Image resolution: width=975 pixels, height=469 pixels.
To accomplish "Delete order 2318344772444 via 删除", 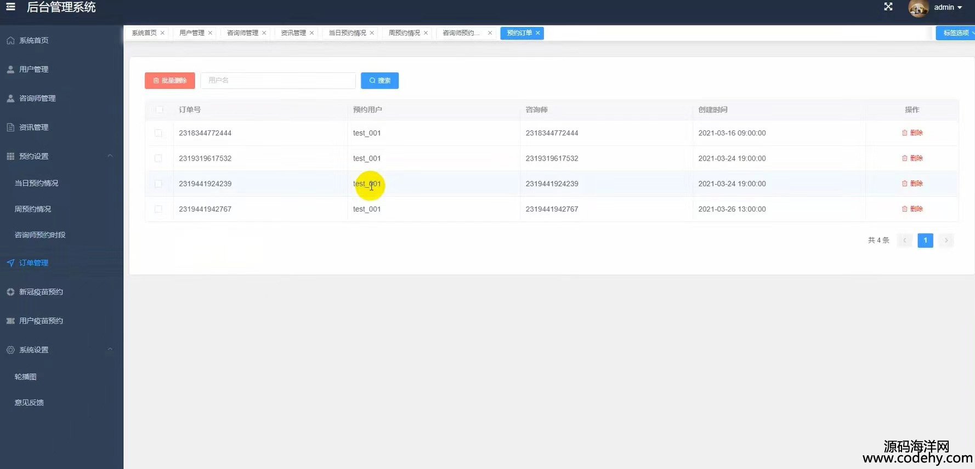I will pyautogui.click(x=912, y=133).
